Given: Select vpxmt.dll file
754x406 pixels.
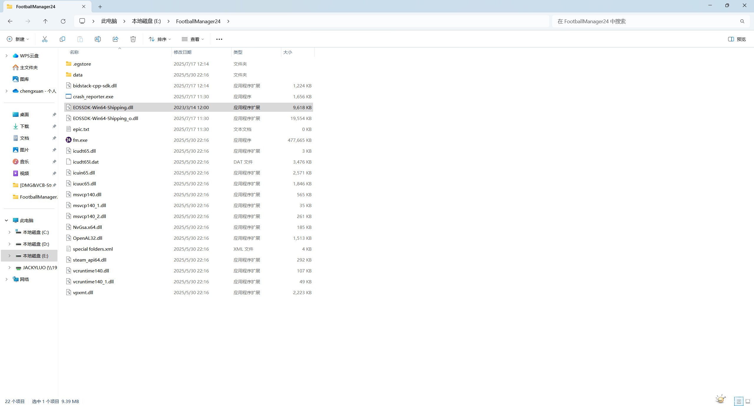Looking at the screenshot, I should [x=188, y=292].
